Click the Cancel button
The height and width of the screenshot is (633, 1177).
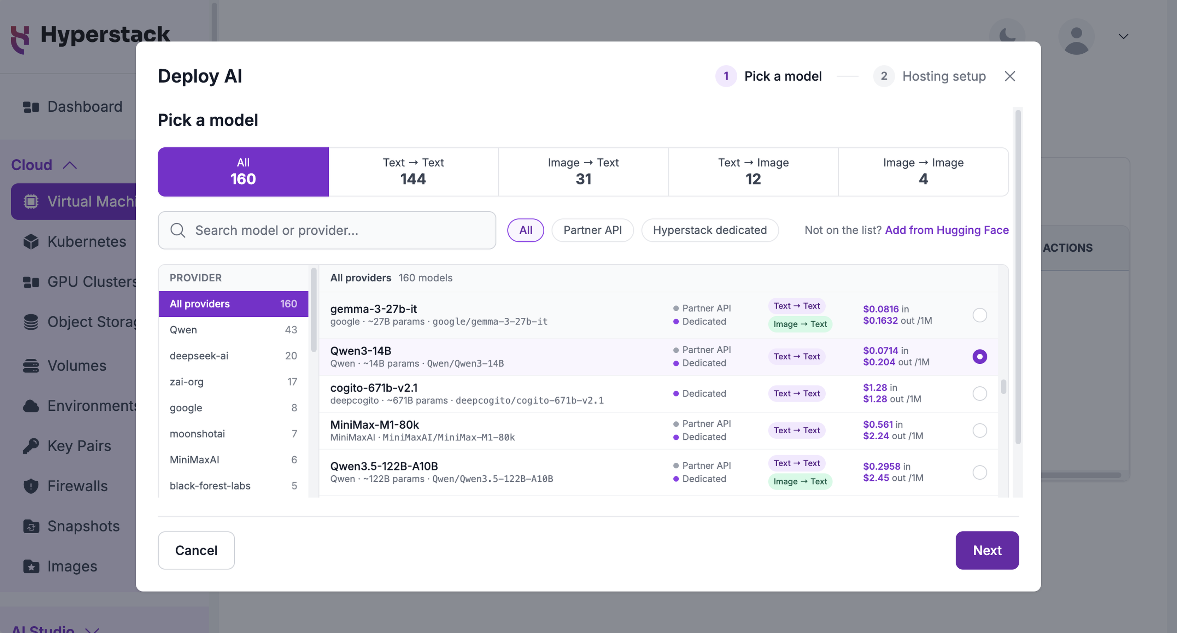tap(196, 550)
